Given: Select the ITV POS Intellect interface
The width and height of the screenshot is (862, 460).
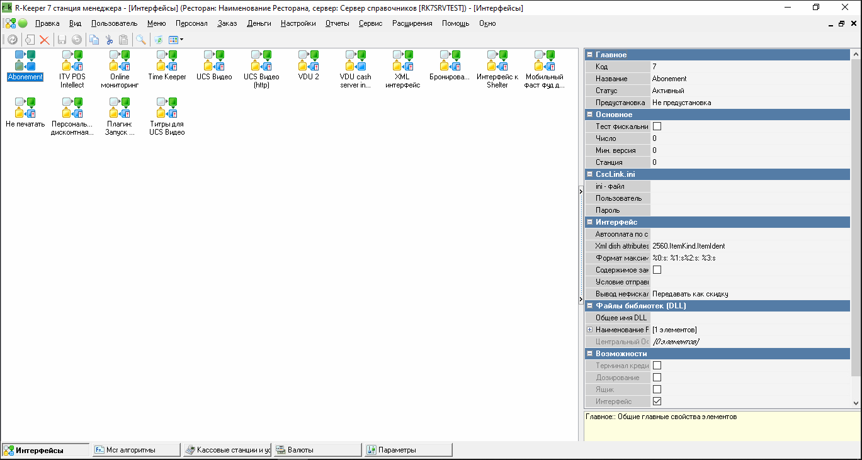Looking at the screenshot, I should pyautogui.click(x=72, y=61).
